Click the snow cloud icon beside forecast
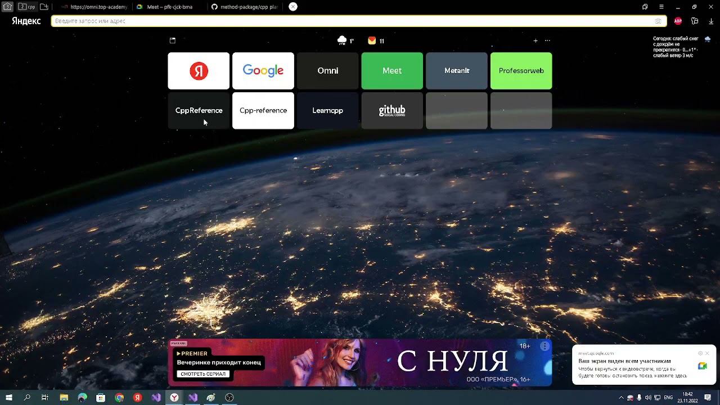 point(708,39)
